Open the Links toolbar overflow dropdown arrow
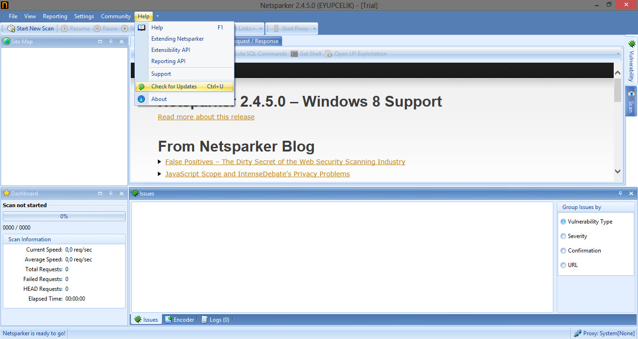638x339 pixels. [261, 29]
